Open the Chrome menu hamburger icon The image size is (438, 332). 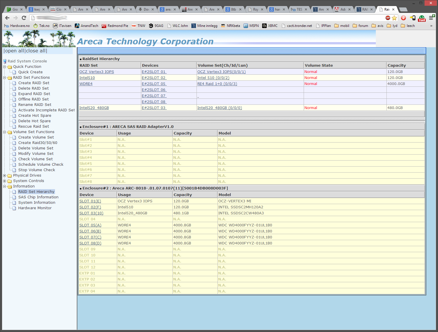point(431,18)
